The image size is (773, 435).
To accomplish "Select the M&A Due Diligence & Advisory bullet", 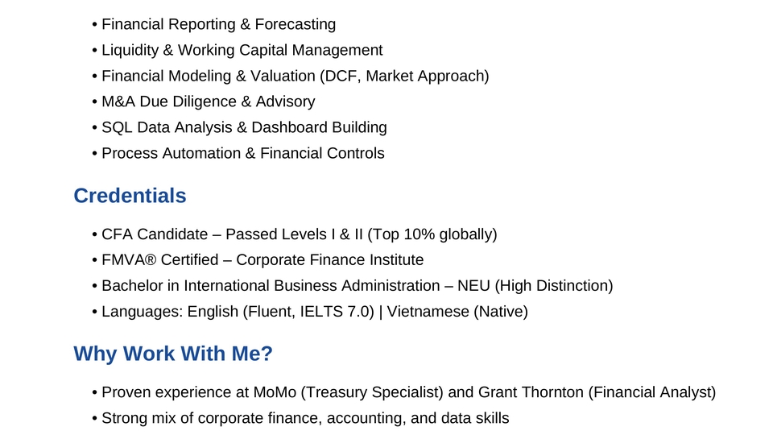I will coord(208,102).
